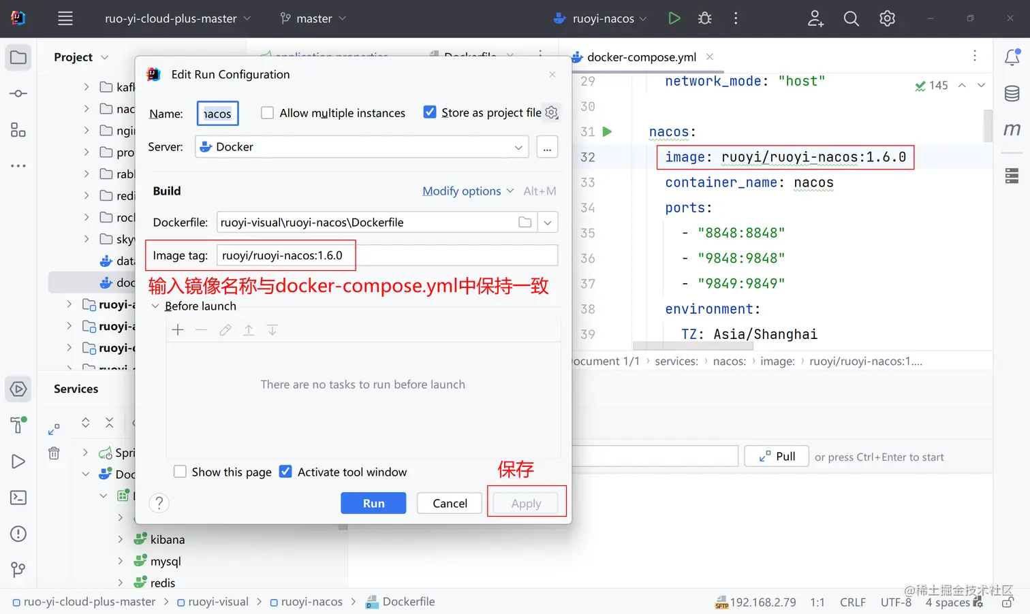1030x614 pixels.
Task: Click CRLF line separator in status bar
Action: pos(853,602)
